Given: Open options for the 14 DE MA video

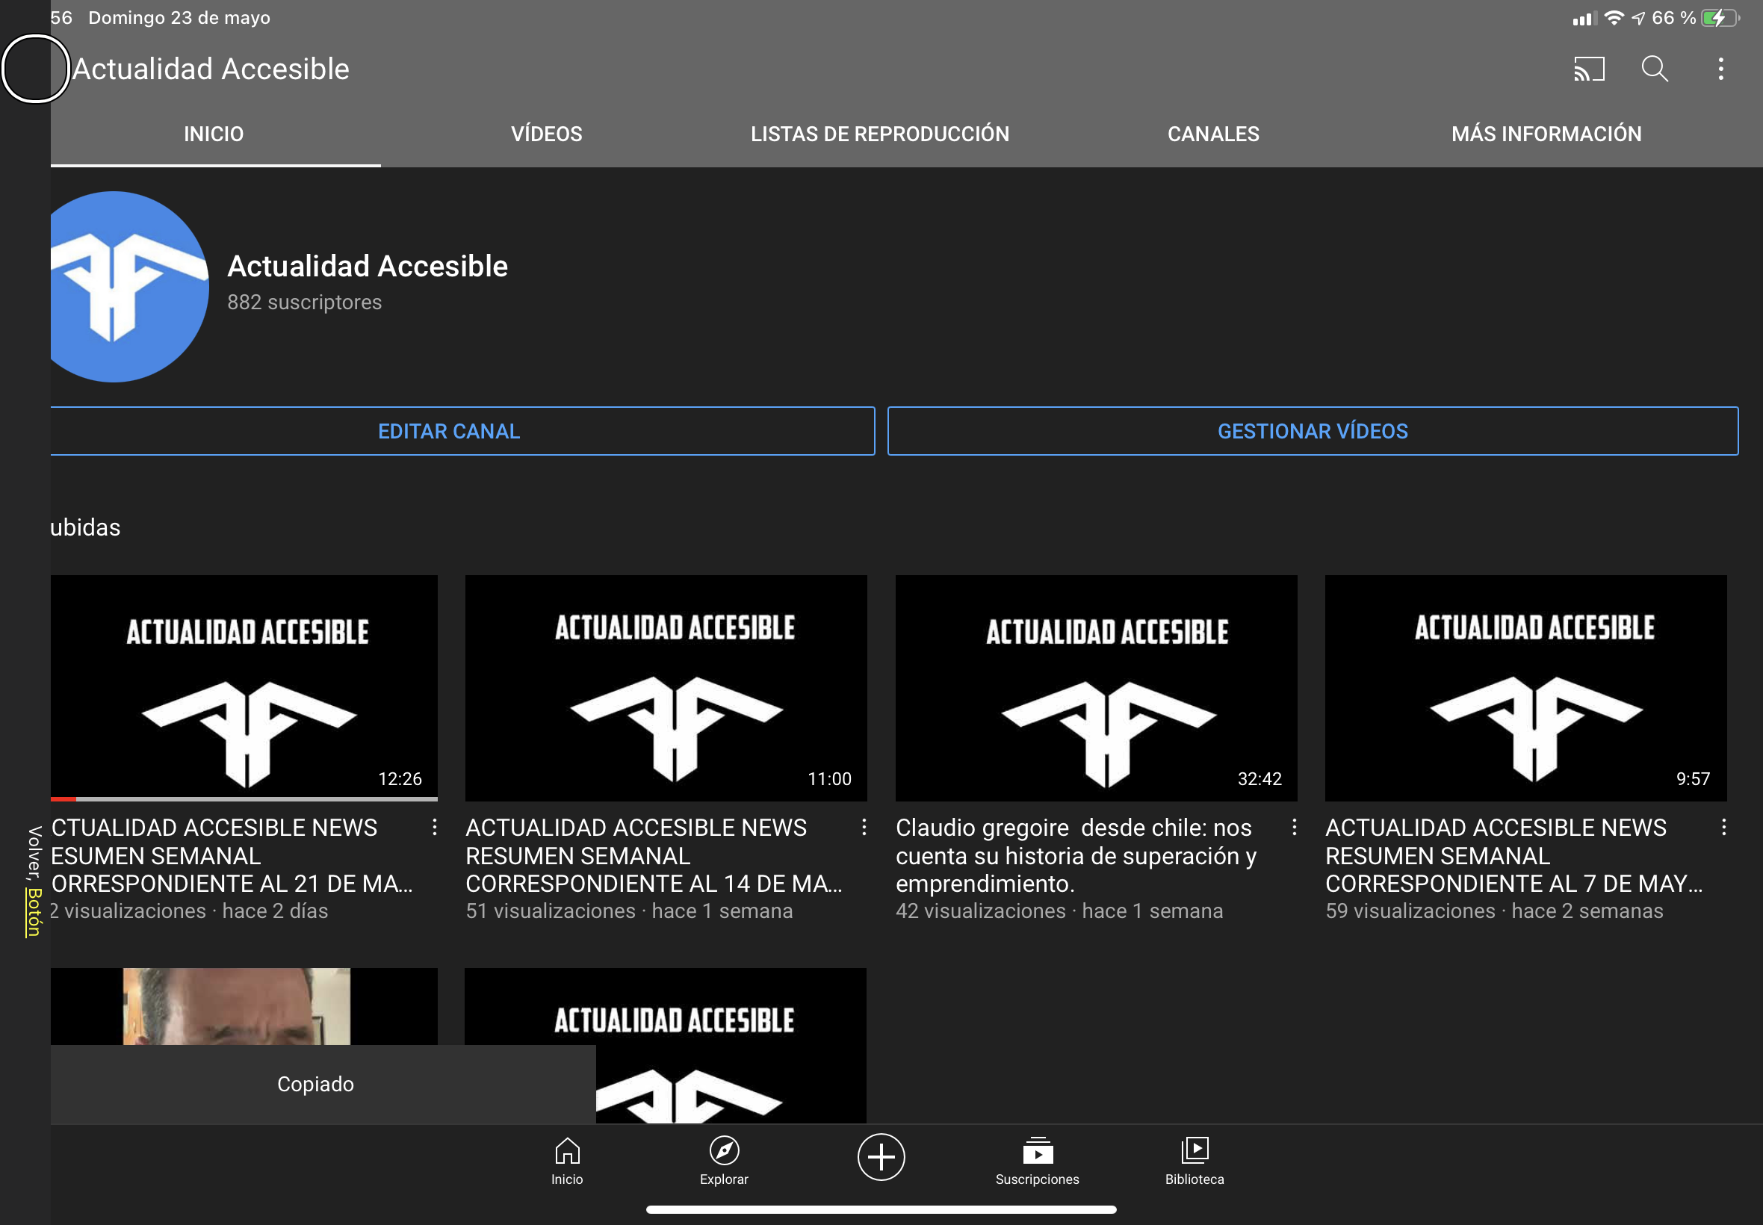Looking at the screenshot, I should tap(864, 827).
